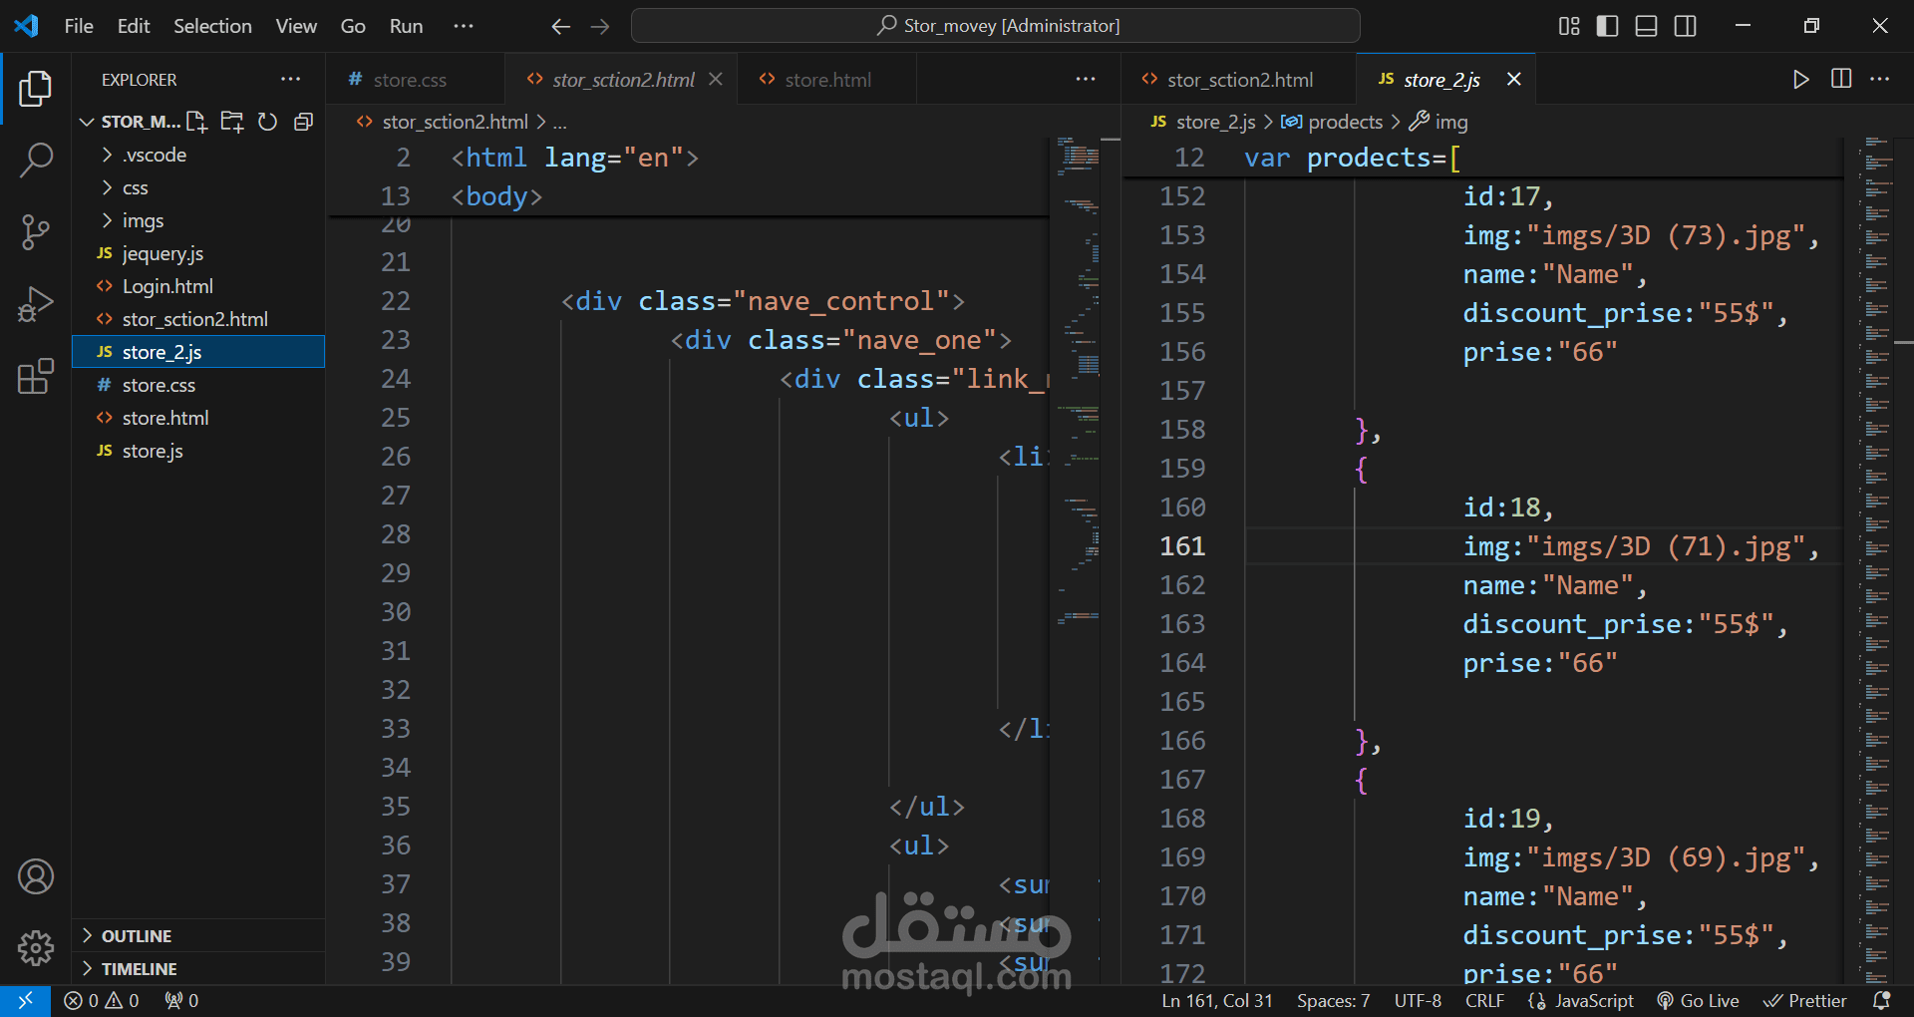Click the minimap of the right editor
The height and width of the screenshot is (1017, 1914).
[1876, 558]
